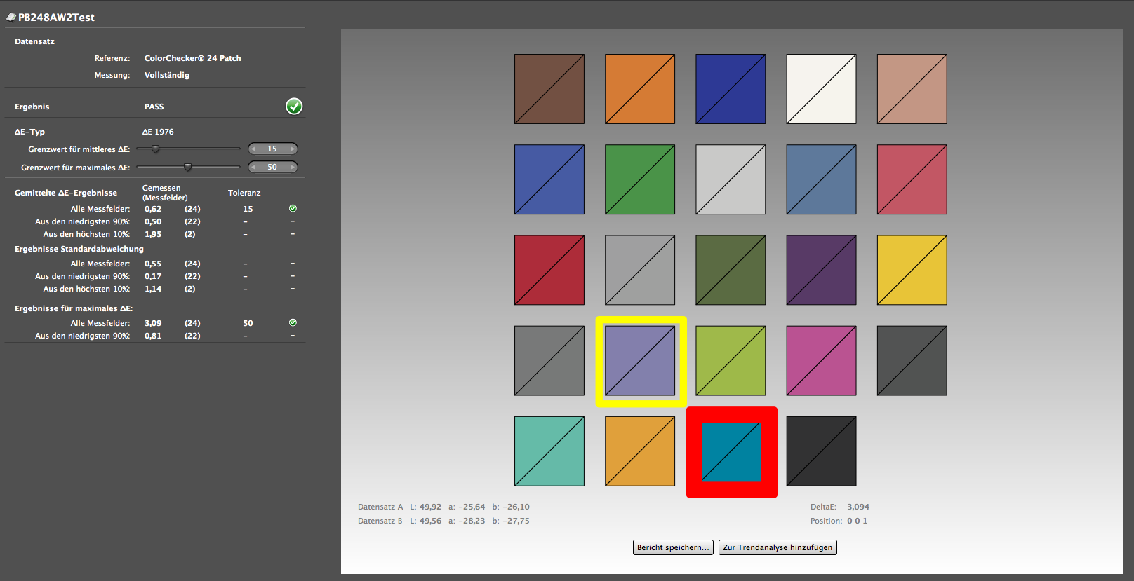1134x581 pixels.
Task: Click the 'Grenzwert für maximales ΔE' slider handle
Action: point(187,167)
